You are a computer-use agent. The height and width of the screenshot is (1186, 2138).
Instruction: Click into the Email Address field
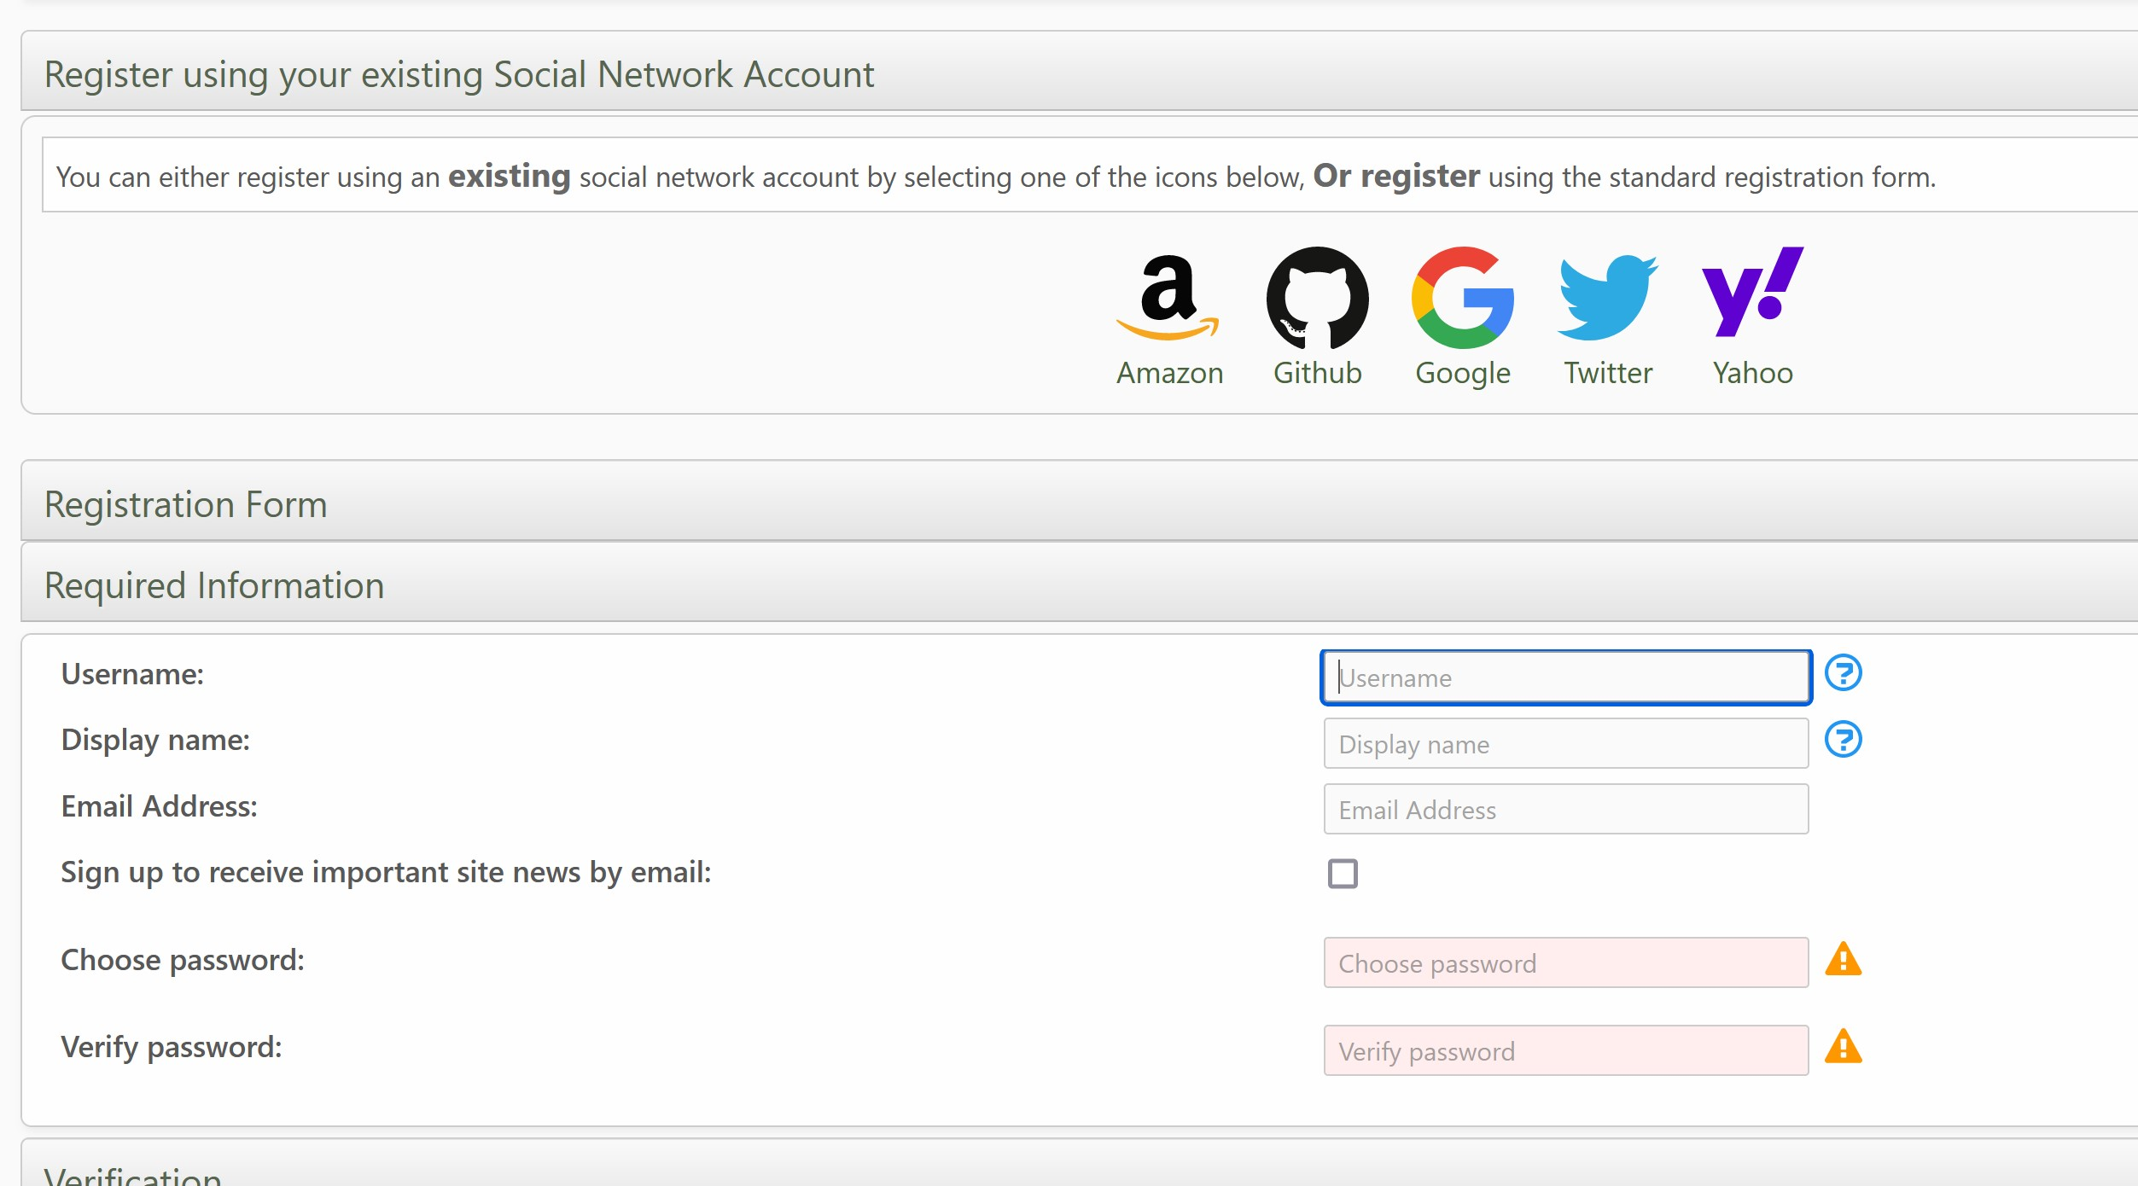(1565, 810)
